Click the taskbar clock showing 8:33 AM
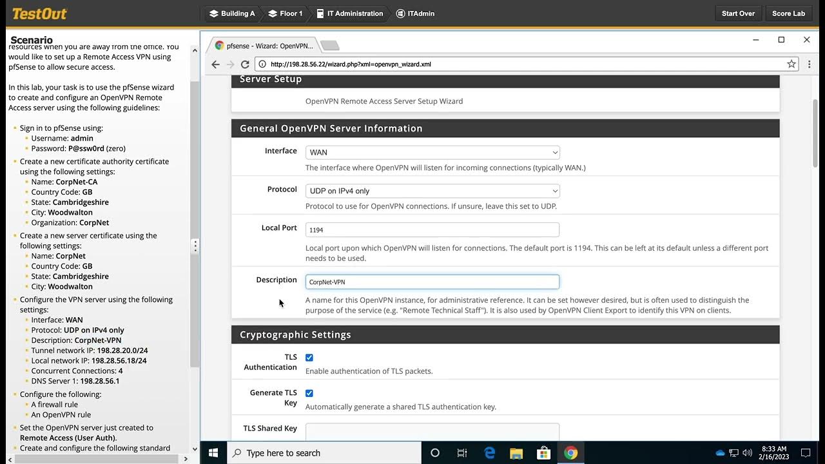Screen dimensions: 825x464 pyautogui.click(x=774, y=449)
